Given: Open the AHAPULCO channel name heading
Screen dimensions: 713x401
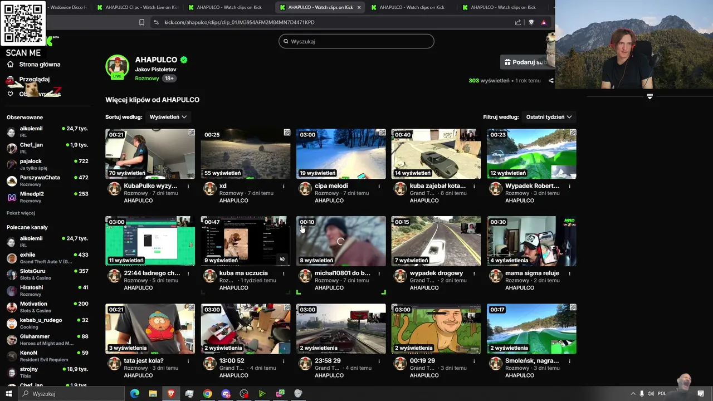Looking at the screenshot, I should click(156, 60).
